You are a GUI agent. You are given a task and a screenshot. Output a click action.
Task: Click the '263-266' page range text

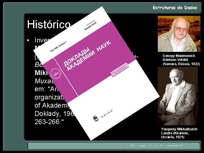point(47,122)
